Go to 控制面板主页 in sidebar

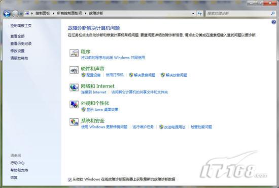(21, 26)
